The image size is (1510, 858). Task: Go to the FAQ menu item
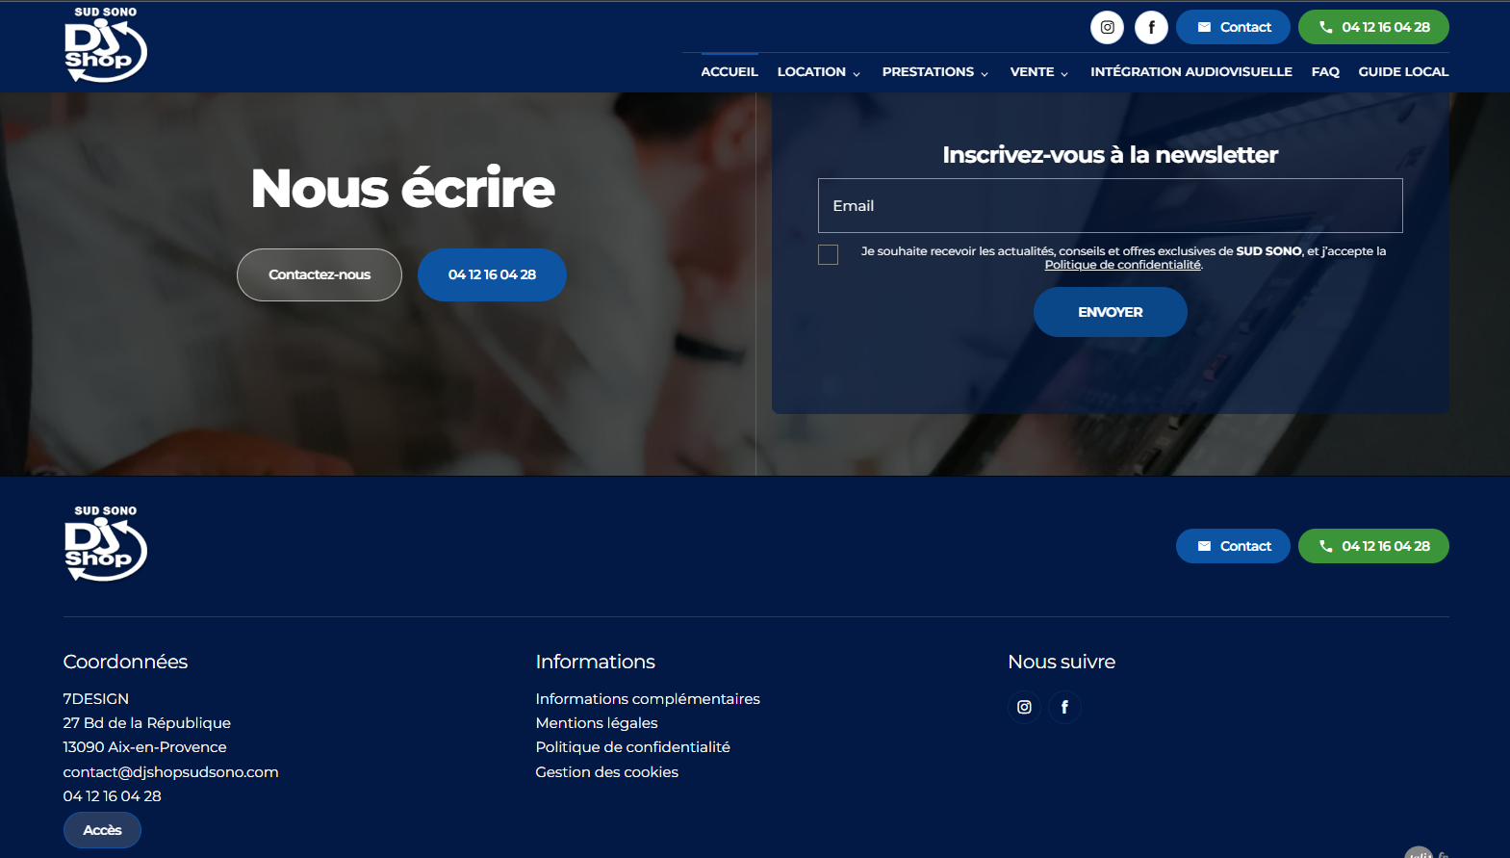click(1325, 72)
